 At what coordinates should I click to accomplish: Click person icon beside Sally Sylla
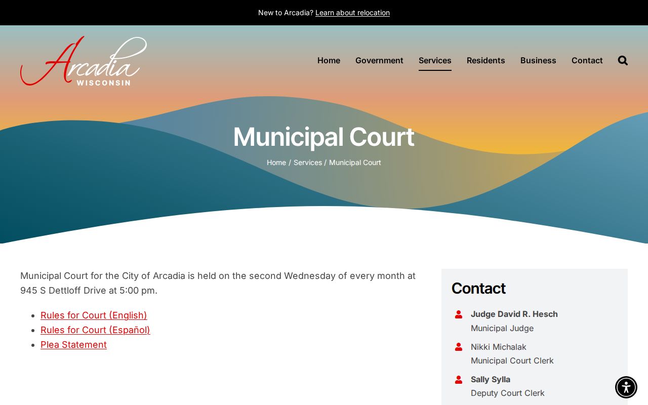(x=459, y=380)
